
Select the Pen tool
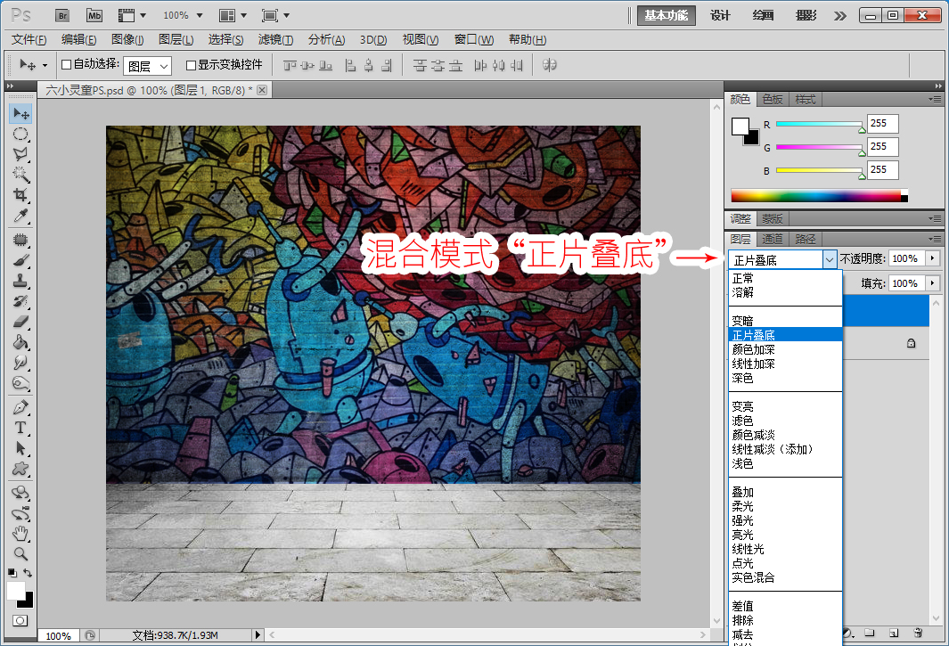coord(20,407)
